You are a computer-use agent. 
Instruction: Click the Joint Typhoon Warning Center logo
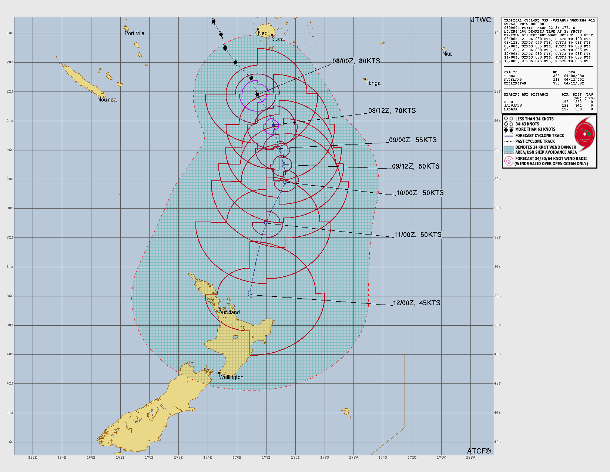(585, 134)
